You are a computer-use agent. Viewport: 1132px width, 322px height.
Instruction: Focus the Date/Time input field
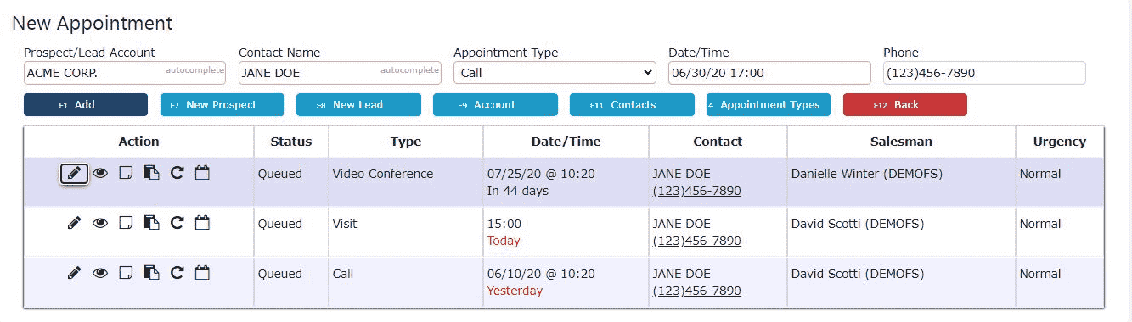pyautogui.click(x=769, y=73)
